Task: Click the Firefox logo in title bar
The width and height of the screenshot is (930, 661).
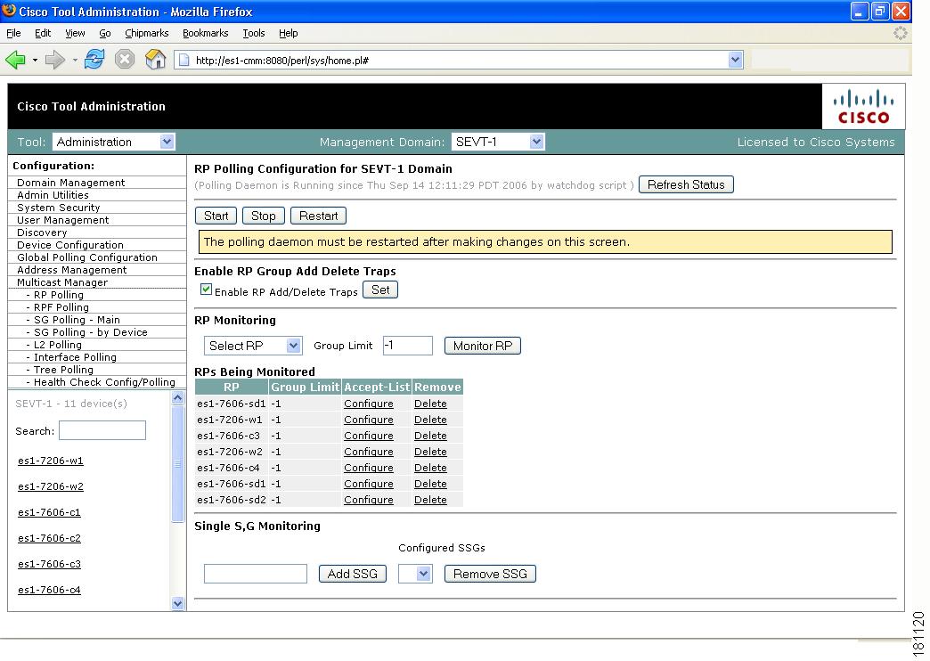Action: tap(9, 11)
